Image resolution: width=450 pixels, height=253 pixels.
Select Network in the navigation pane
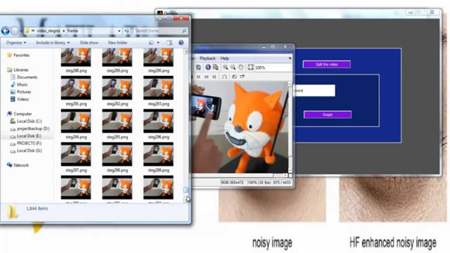pos(21,165)
